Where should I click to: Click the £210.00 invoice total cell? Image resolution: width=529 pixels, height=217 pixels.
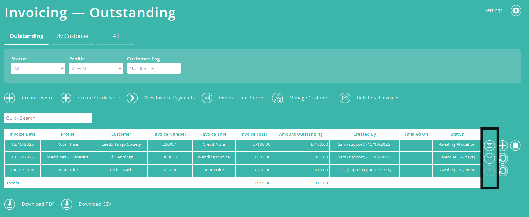pos(254,170)
